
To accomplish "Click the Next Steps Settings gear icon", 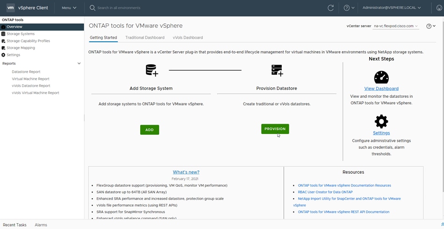I will point(381,121).
